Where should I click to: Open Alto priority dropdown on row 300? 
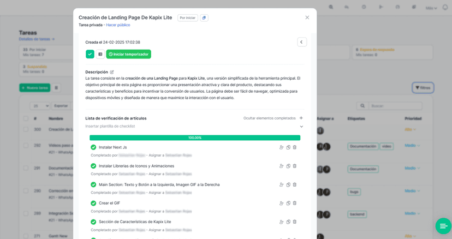click(x=410, y=129)
